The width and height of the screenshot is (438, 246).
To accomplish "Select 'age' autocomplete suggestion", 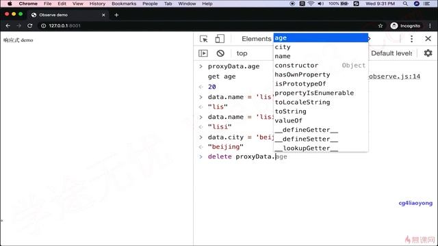I will (321, 38).
